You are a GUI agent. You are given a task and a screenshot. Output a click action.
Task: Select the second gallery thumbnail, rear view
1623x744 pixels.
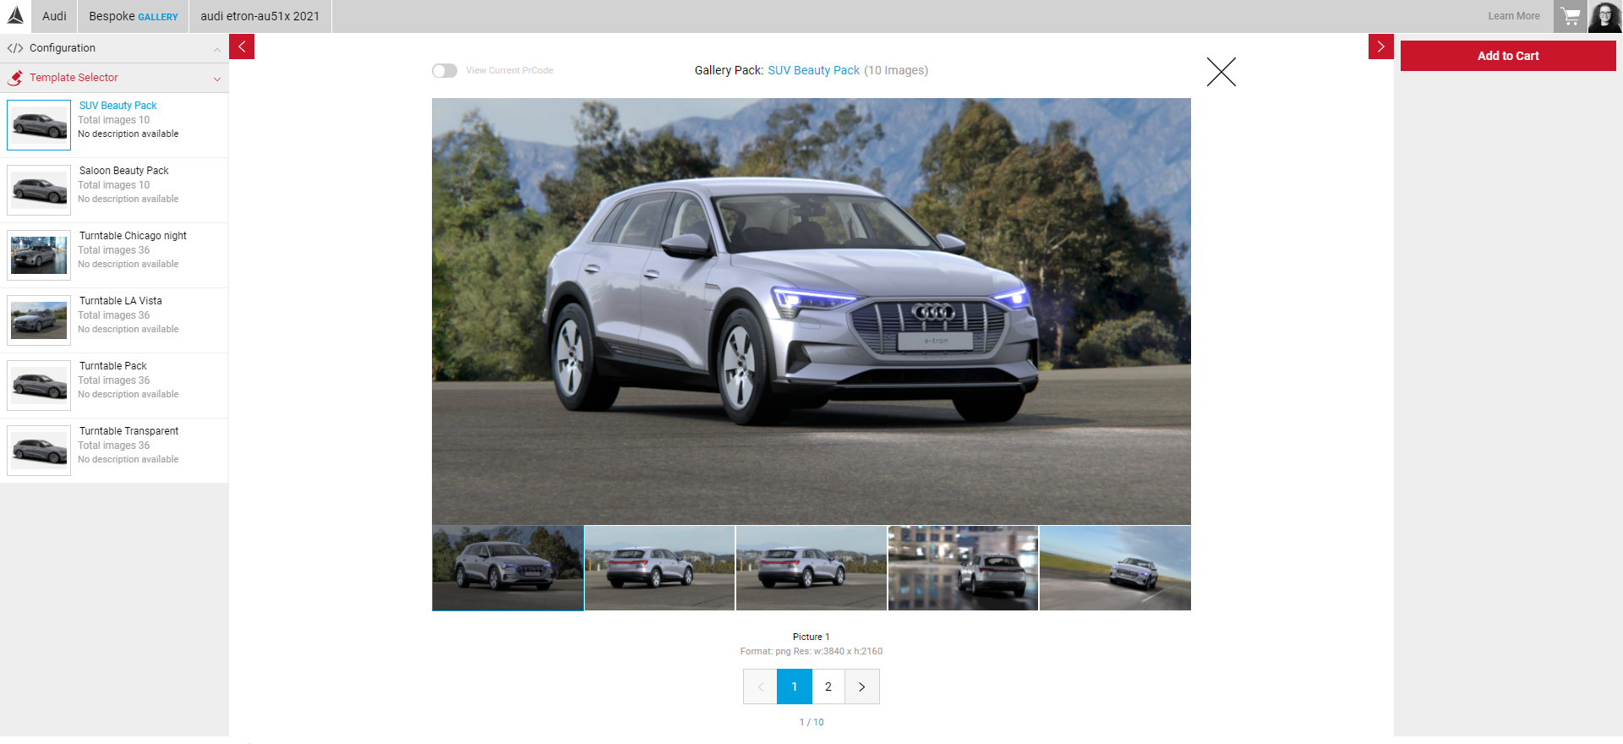coord(659,568)
